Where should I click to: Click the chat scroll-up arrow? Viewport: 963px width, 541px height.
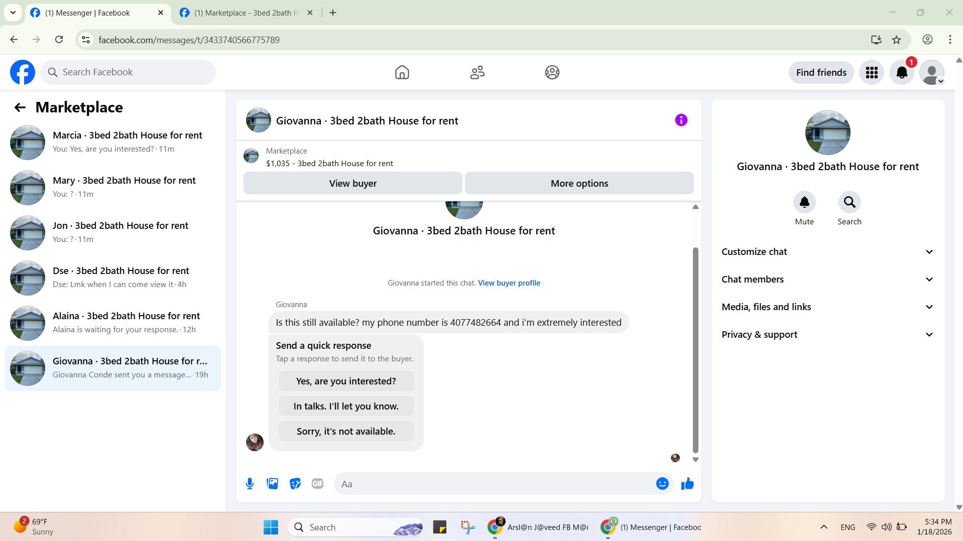[x=695, y=207]
